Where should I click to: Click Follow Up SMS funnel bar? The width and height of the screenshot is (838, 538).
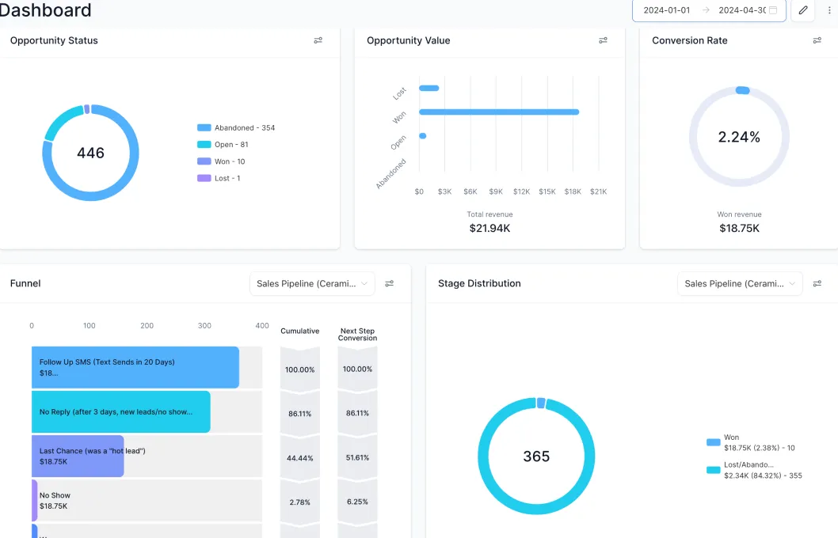[135, 367]
